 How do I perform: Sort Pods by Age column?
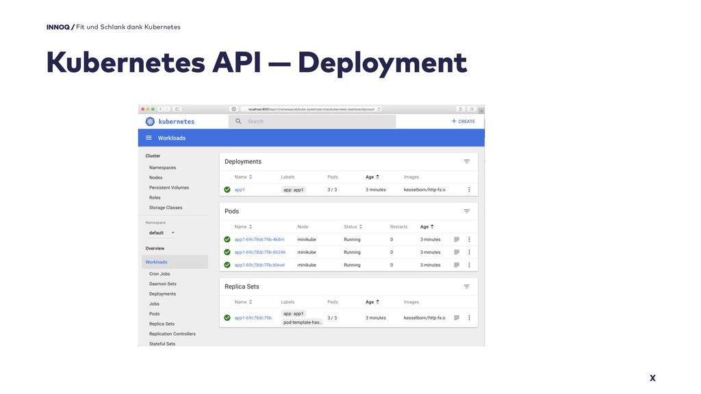point(427,227)
